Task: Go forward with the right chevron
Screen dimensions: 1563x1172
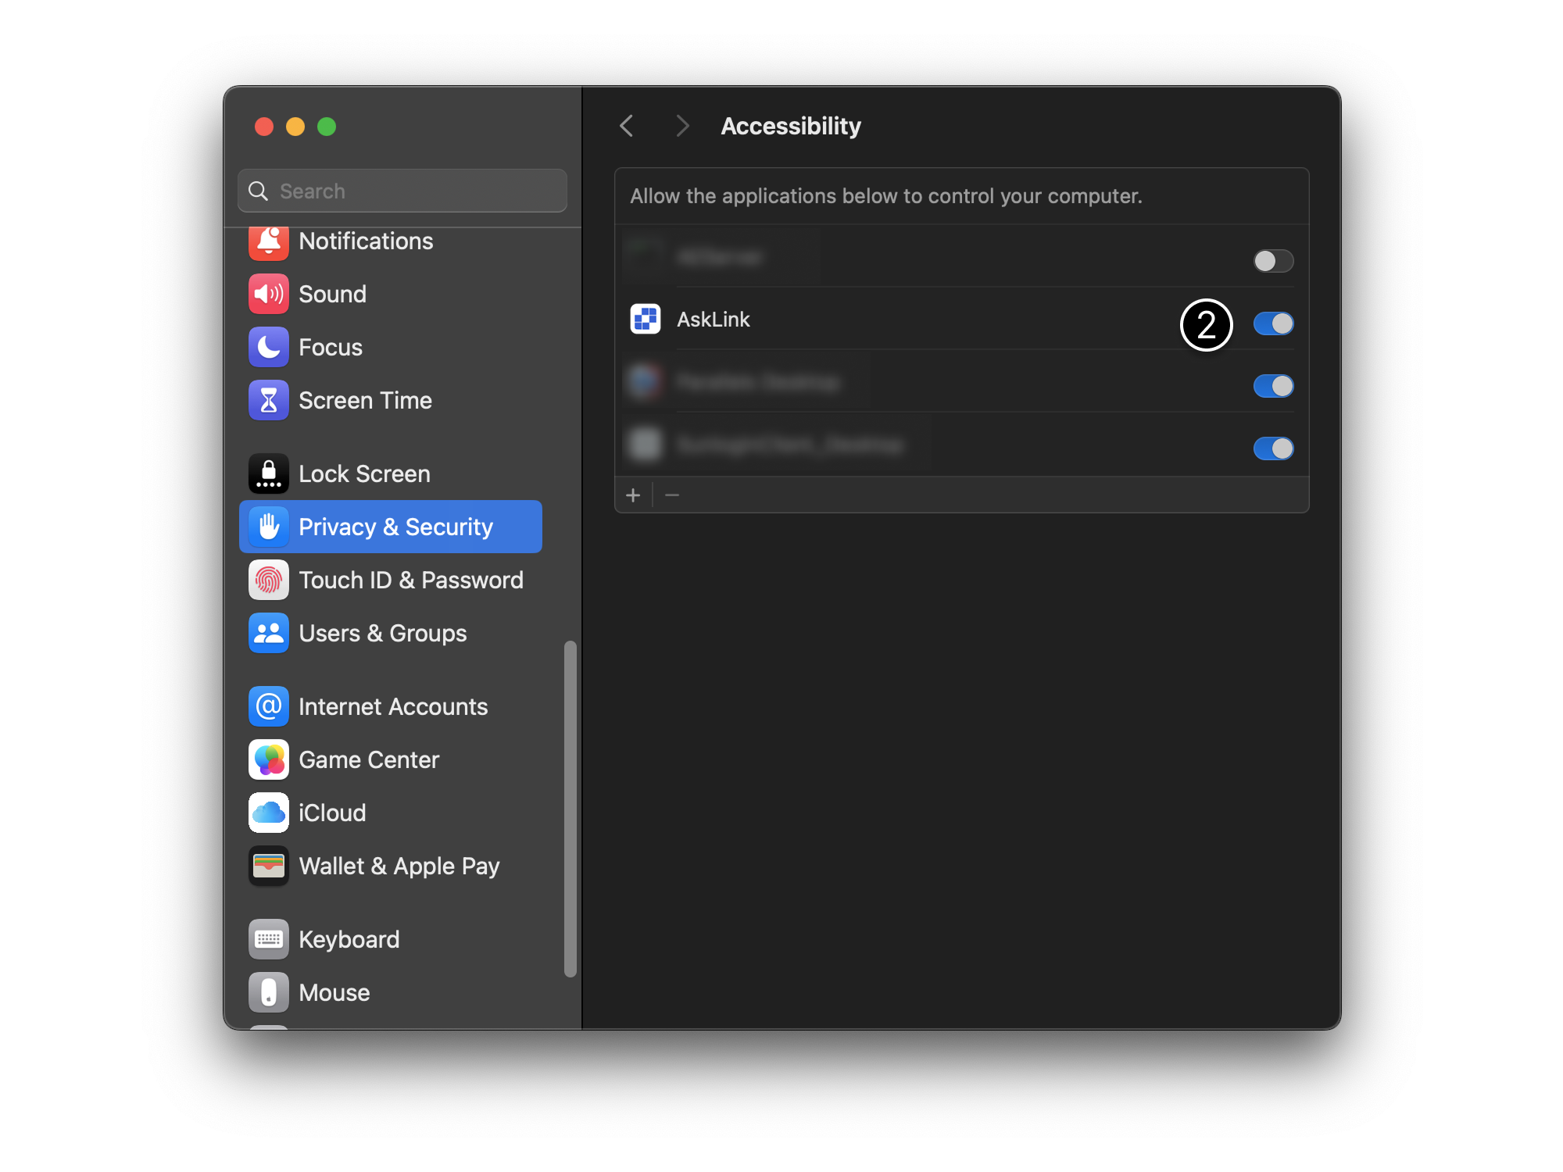Action: (x=682, y=126)
